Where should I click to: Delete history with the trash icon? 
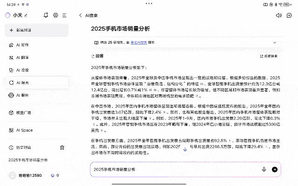click(x=62, y=147)
